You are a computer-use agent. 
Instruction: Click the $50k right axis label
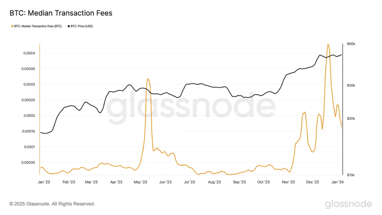click(351, 44)
